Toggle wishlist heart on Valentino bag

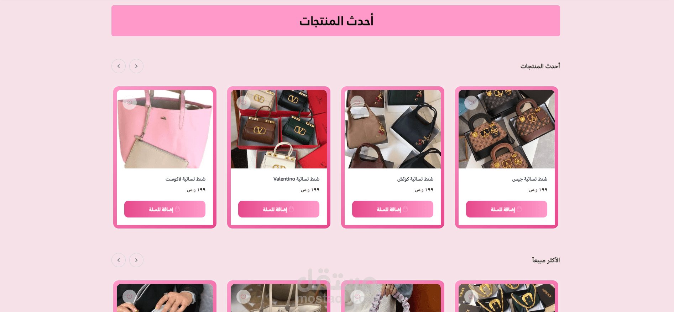244,103
